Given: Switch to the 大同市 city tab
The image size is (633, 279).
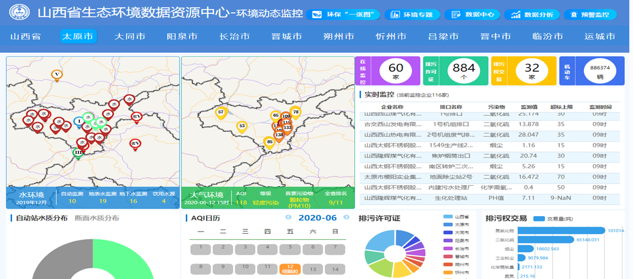Looking at the screenshot, I should pos(130,36).
